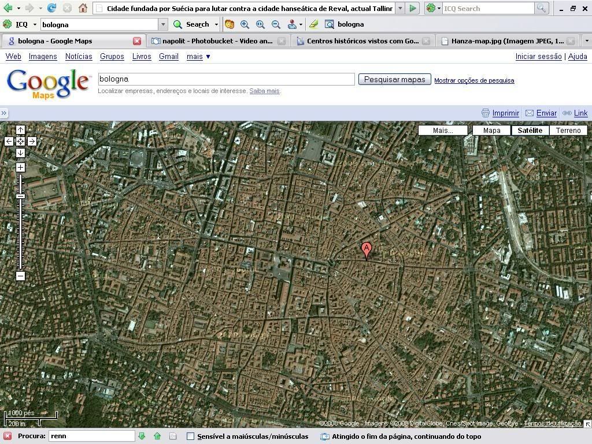Click the map zoom out minus button
The width and height of the screenshot is (592, 444).
20,276
